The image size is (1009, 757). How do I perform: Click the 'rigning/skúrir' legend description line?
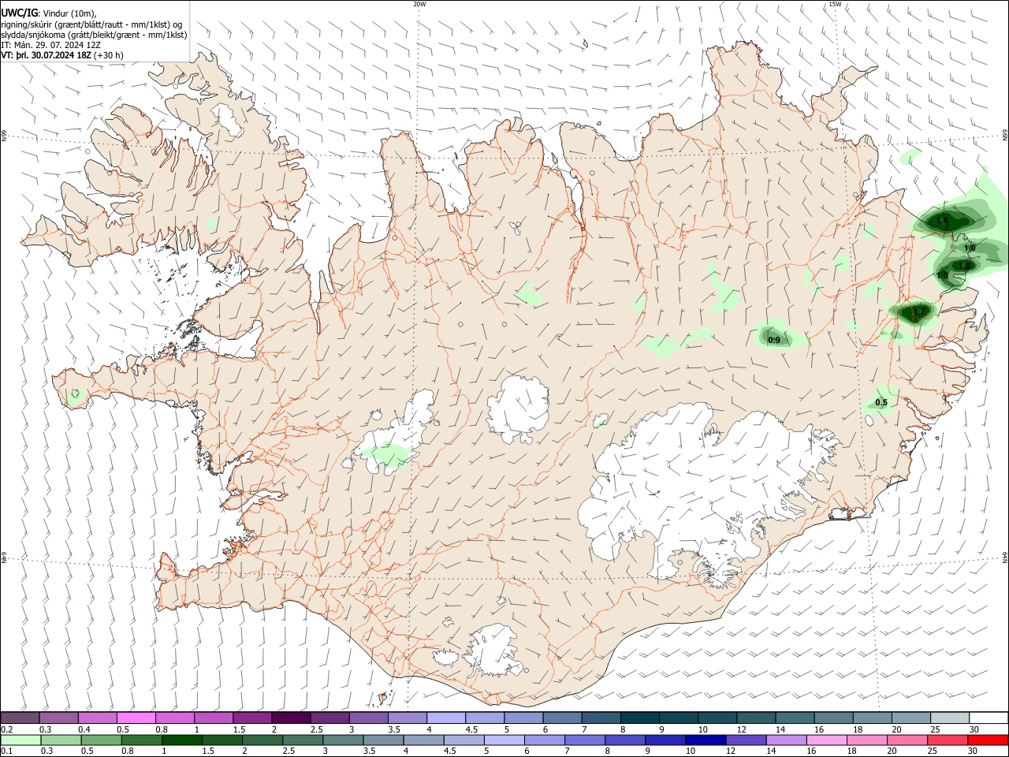coord(91,24)
